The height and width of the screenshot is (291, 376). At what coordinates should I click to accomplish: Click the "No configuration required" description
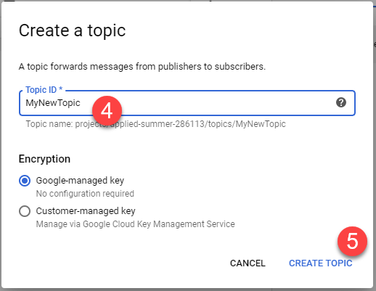pos(85,194)
